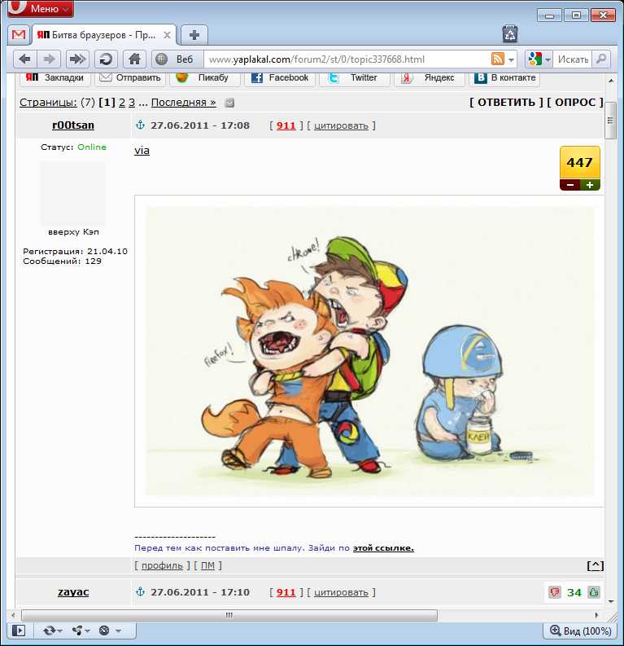Open the closed tabs trash icon
This screenshot has width=624, height=646.
point(510,33)
